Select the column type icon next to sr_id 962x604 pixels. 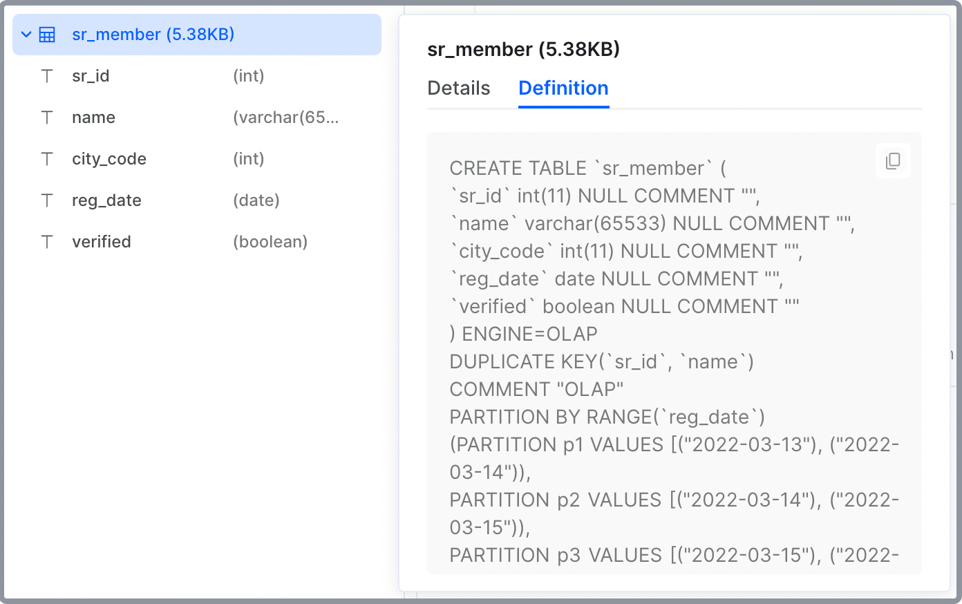click(x=47, y=76)
